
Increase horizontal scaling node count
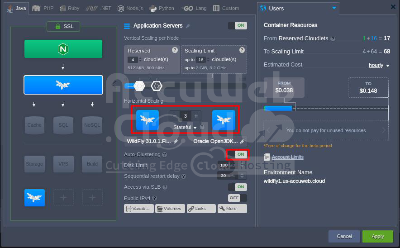[196, 116]
